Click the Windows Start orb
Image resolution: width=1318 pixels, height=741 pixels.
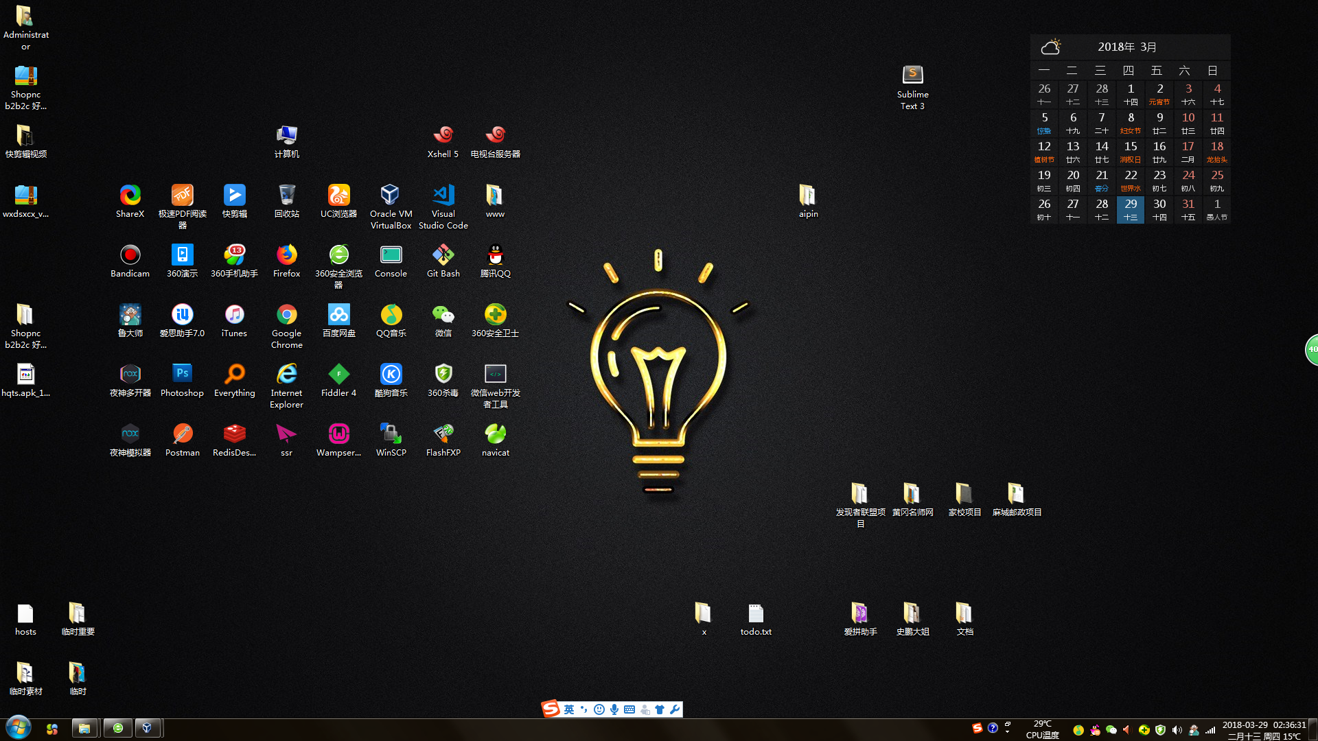(x=19, y=727)
